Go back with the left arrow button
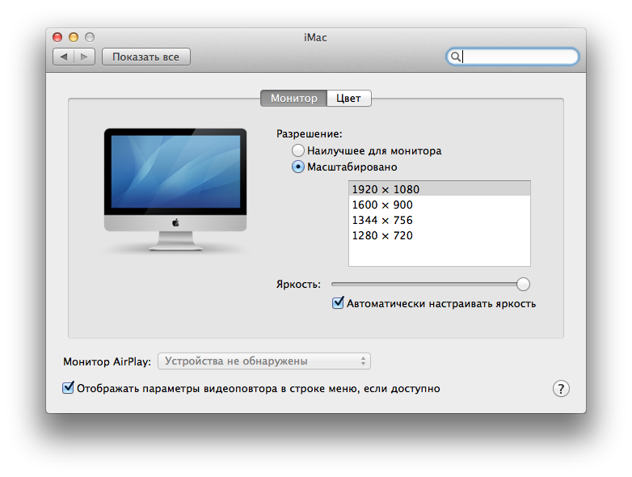Screen dimensions: 632x477 click(x=64, y=57)
